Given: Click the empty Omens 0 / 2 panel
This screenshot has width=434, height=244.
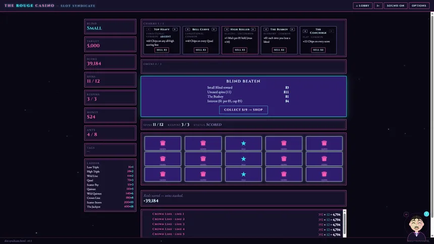Looking at the screenshot, I should [x=243, y=67].
